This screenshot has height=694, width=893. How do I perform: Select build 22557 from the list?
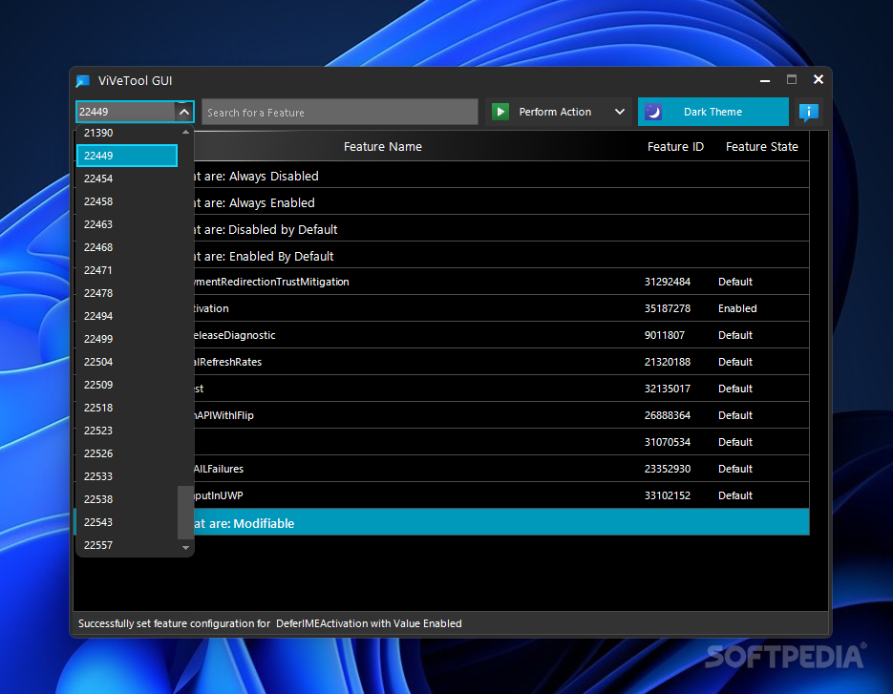(x=127, y=545)
